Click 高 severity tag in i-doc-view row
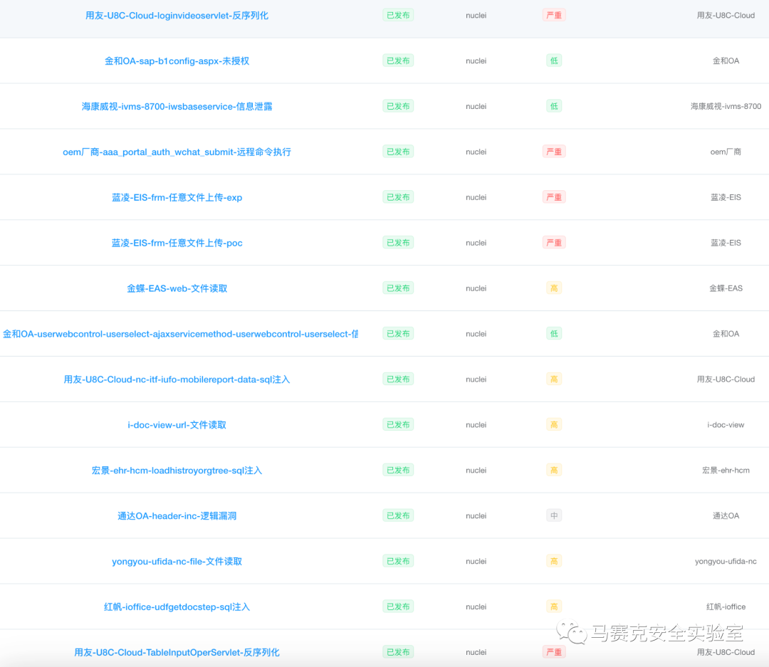Viewport: 769px width, 667px height. point(554,425)
